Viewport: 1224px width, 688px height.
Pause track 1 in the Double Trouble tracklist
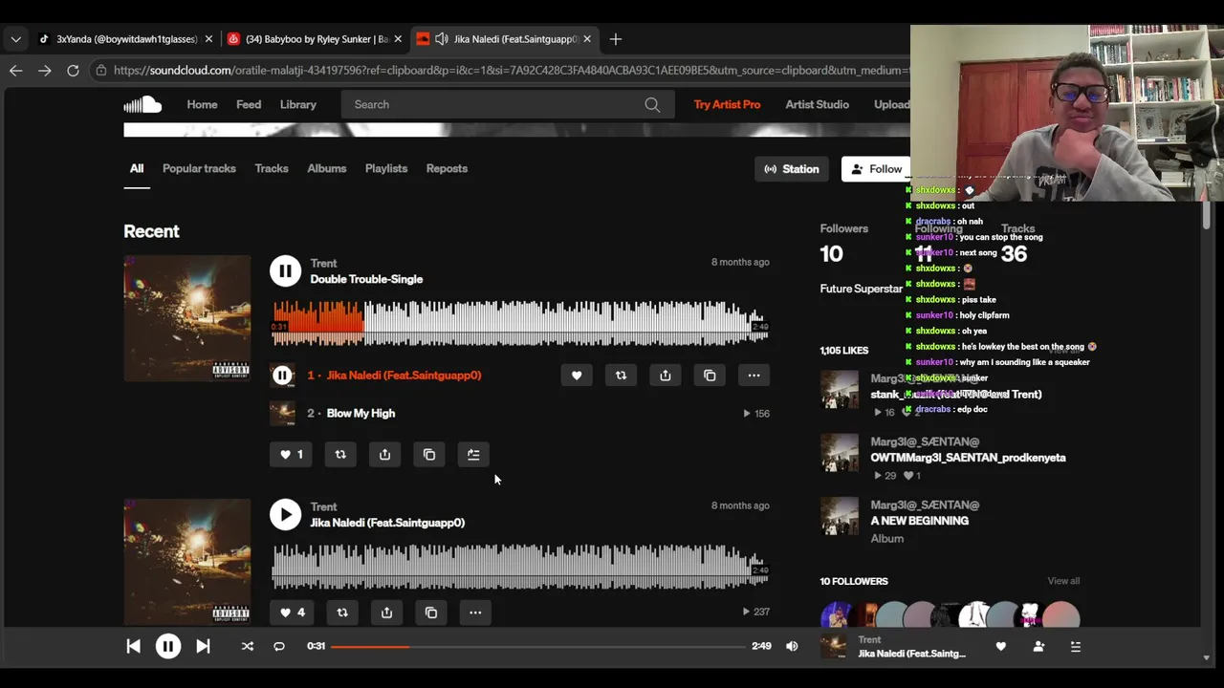(x=282, y=376)
